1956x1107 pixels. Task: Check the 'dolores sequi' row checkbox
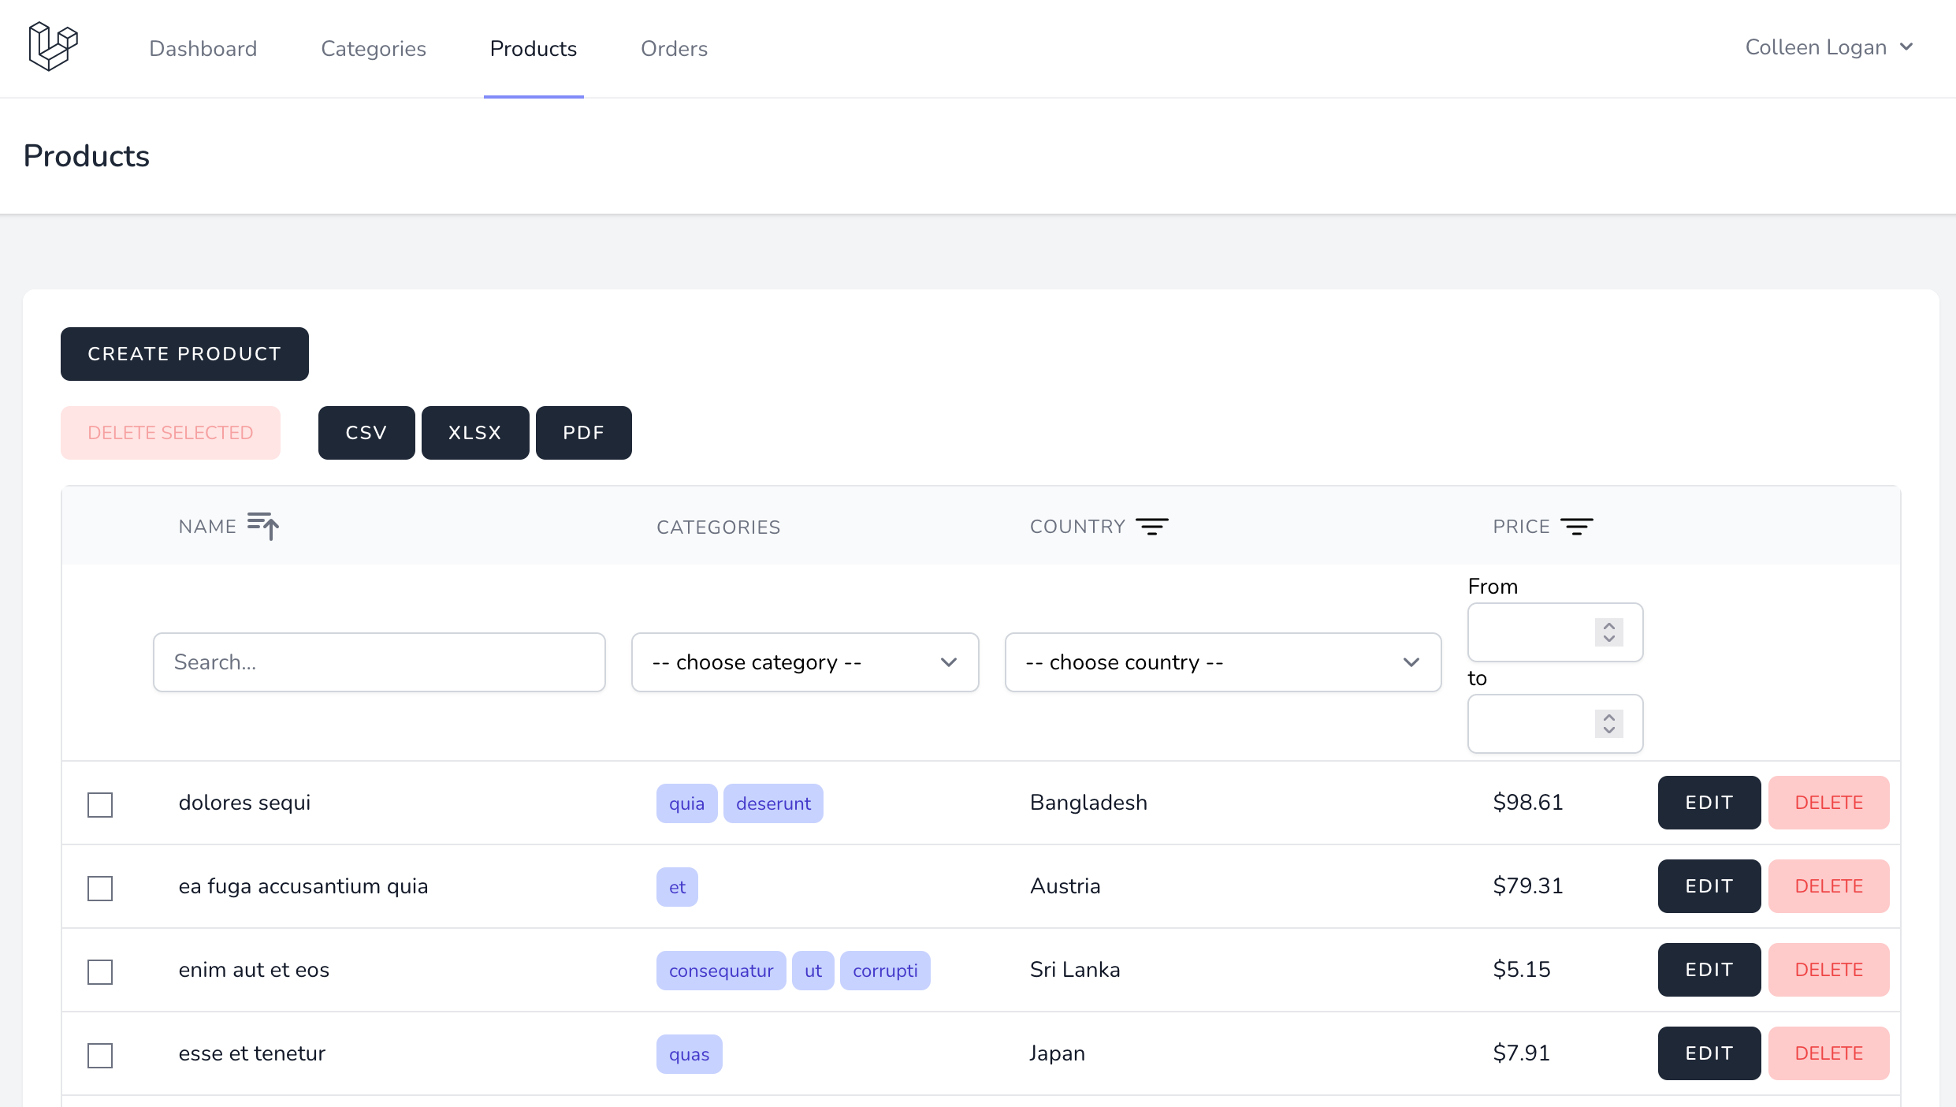100,804
